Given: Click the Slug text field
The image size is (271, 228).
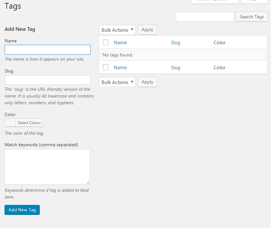Looking at the screenshot, I should [x=47, y=80].
